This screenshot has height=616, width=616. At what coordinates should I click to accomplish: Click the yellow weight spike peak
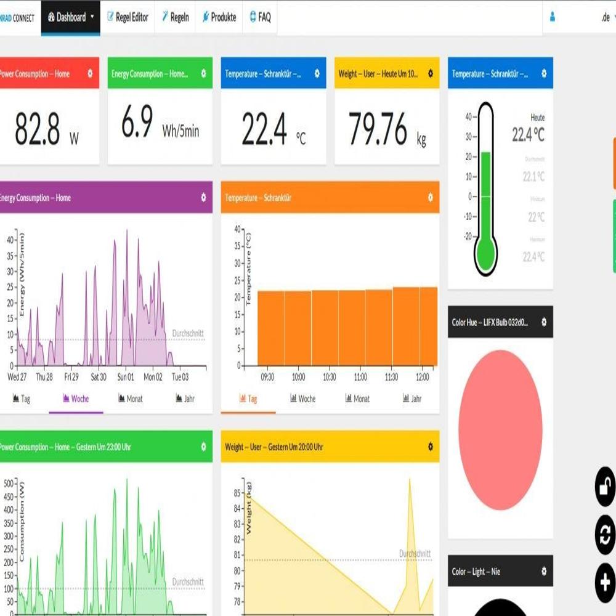tap(410, 480)
